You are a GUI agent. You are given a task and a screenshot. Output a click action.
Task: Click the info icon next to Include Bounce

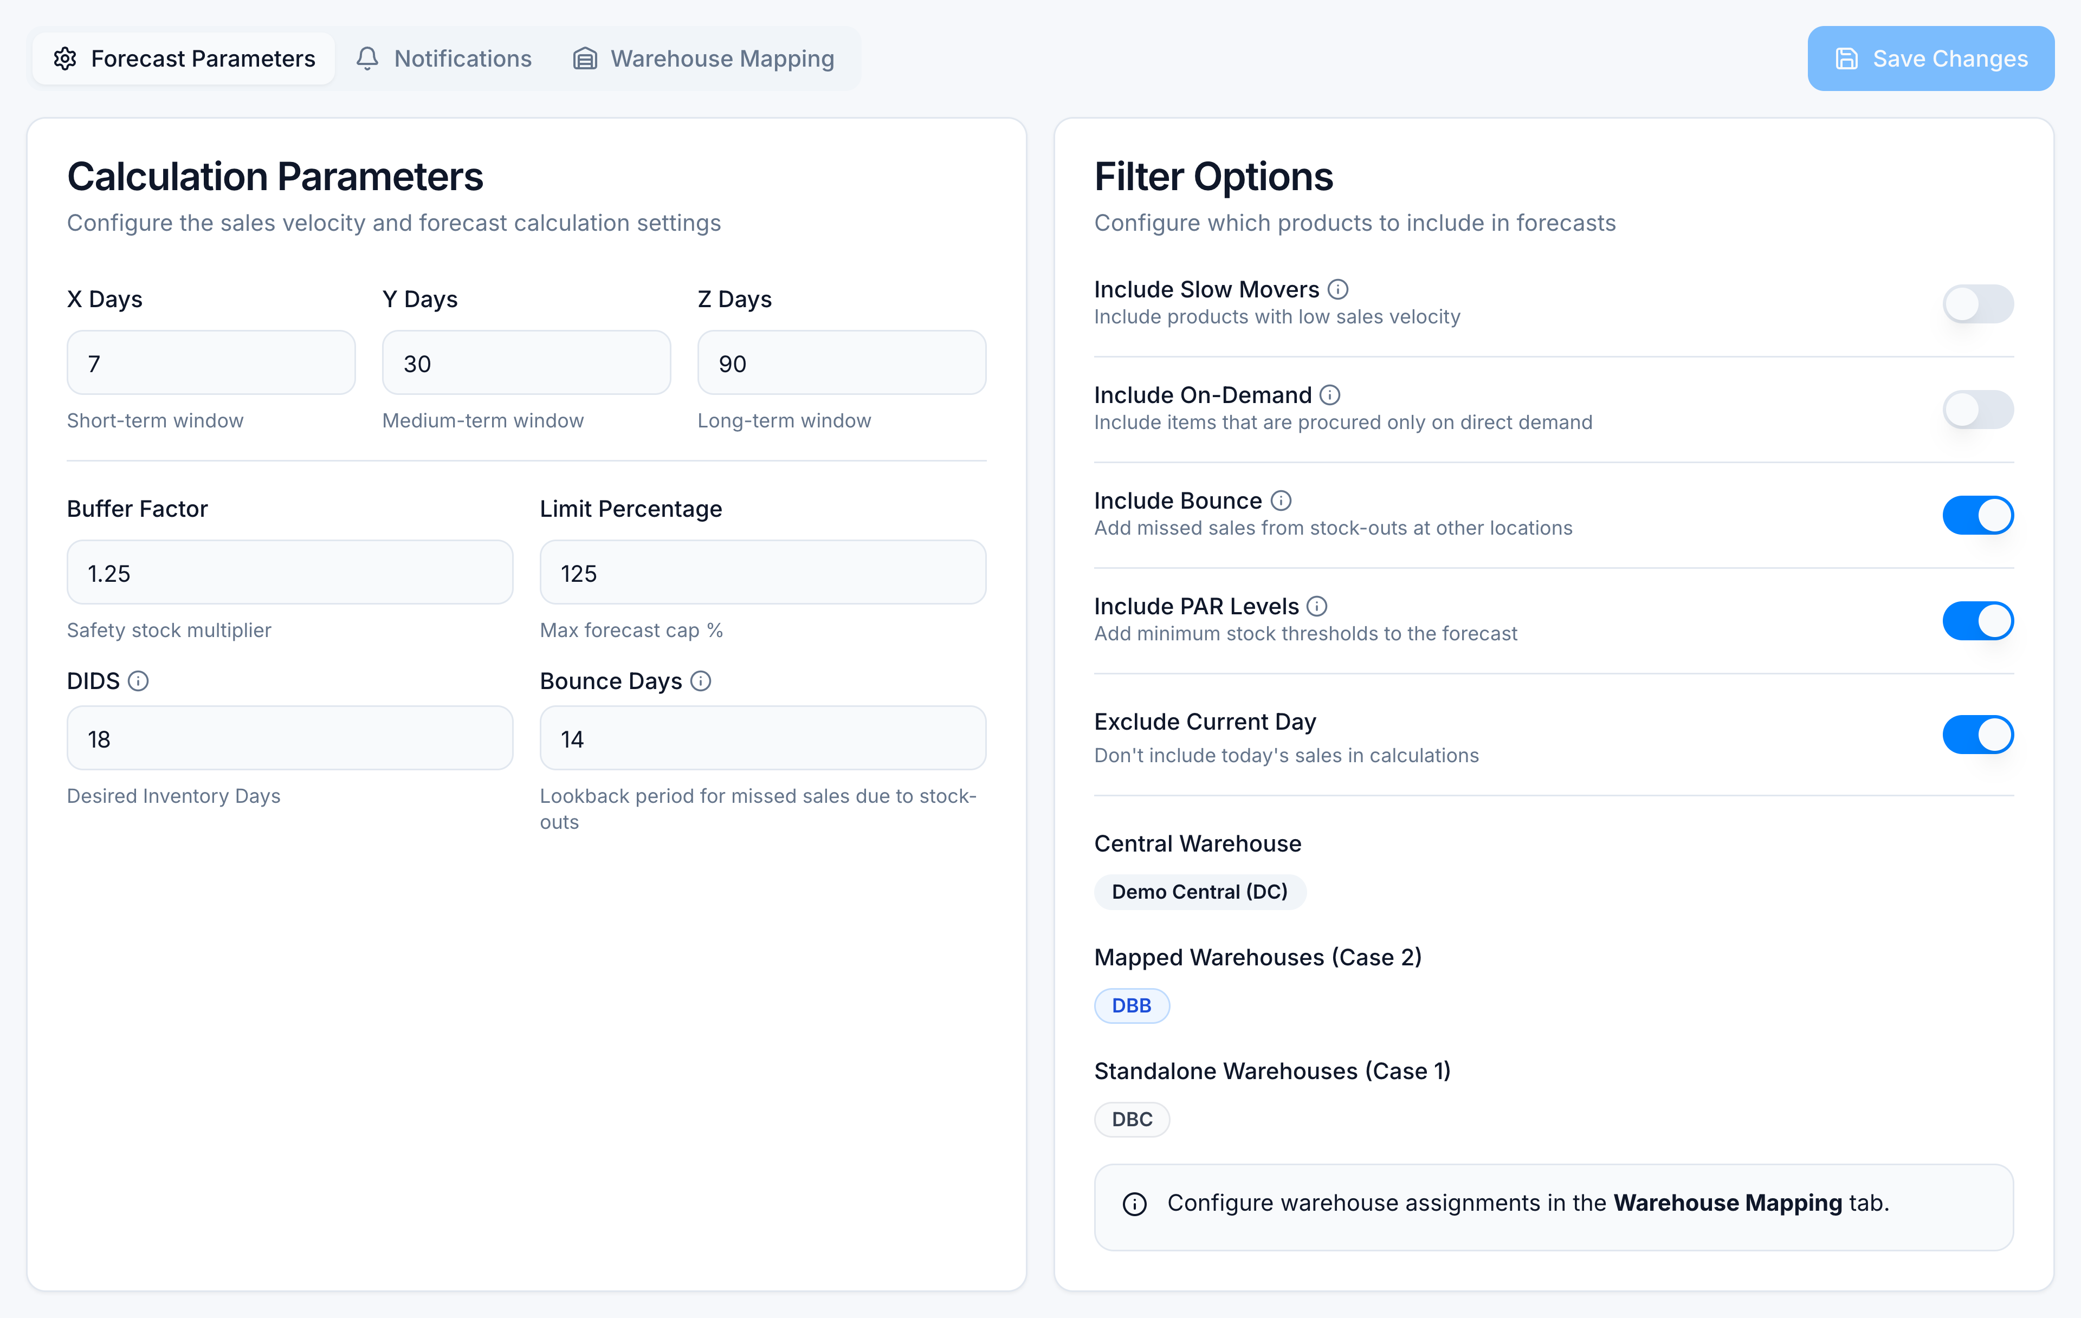click(1281, 500)
